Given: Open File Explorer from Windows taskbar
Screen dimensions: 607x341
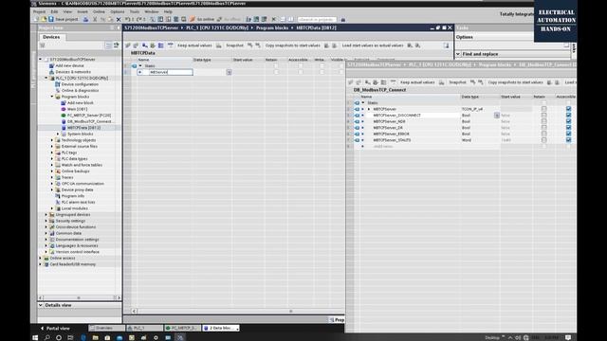Looking at the screenshot, I should click(x=95, y=337).
